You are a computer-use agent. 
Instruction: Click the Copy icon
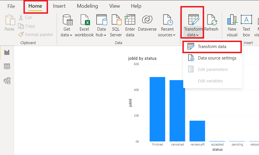coord(21,26)
